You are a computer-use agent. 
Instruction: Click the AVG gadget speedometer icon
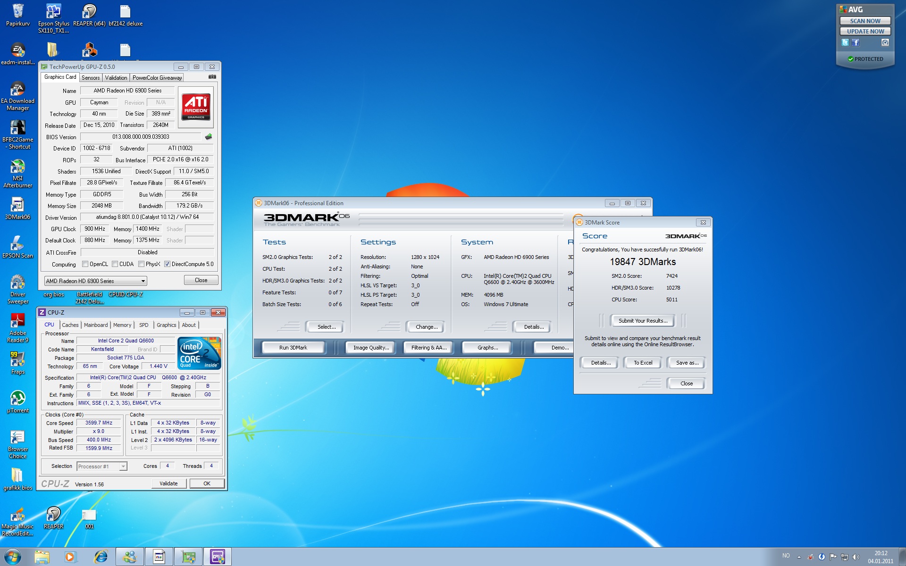[885, 42]
